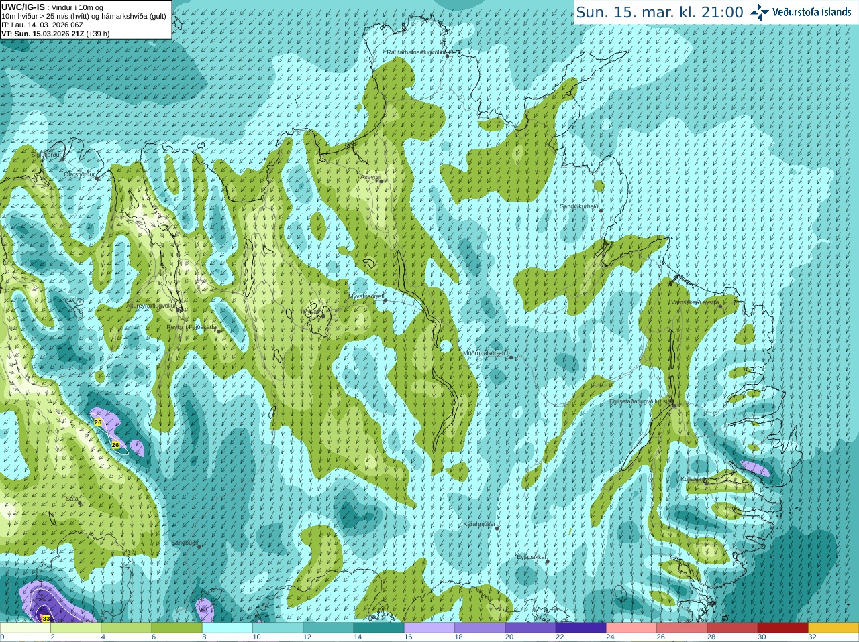Click the '8' value on the legend scale
The height and width of the screenshot is (642, 859).
pyautogui.click(x=205, y=637)
